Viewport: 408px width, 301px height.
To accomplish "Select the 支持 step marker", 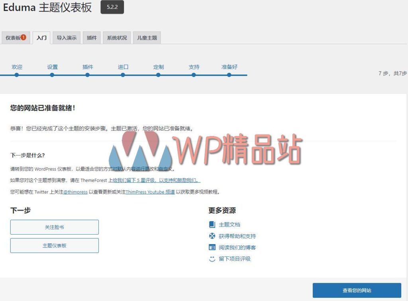I will pos(194,74).
